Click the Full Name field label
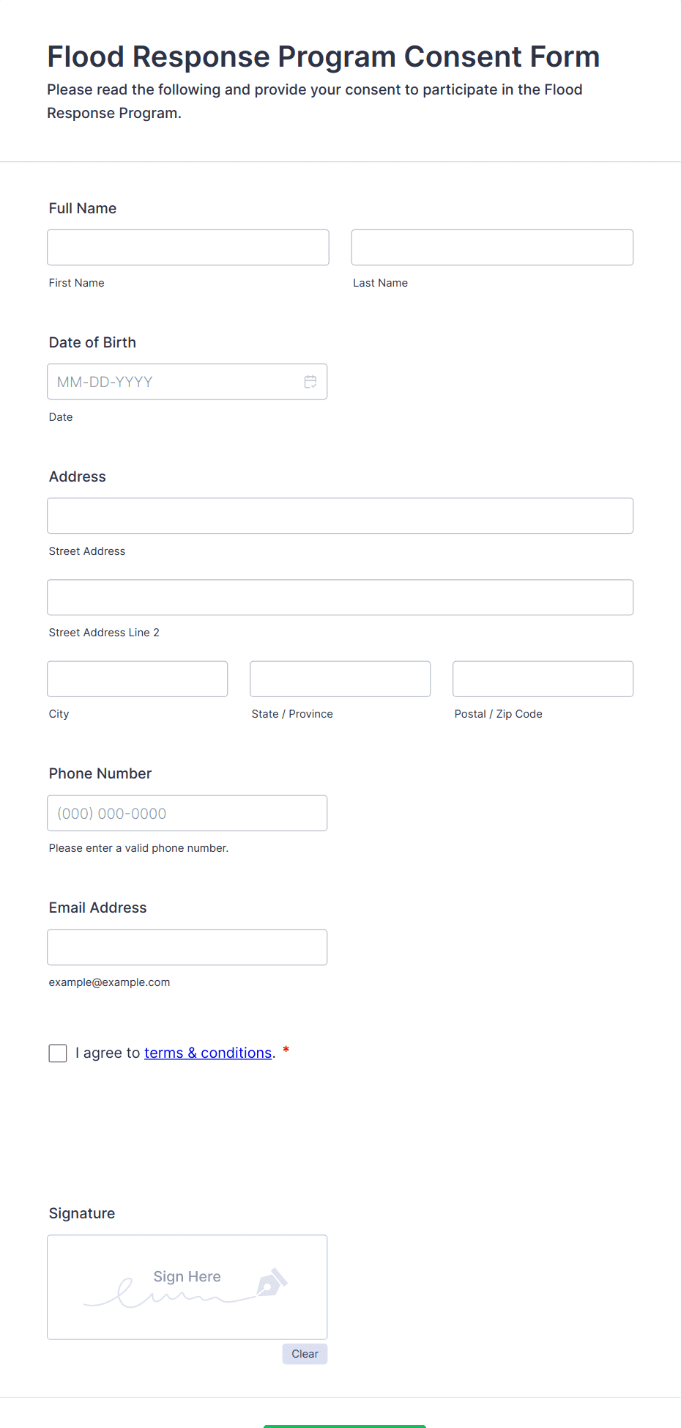 click(83, 208)
